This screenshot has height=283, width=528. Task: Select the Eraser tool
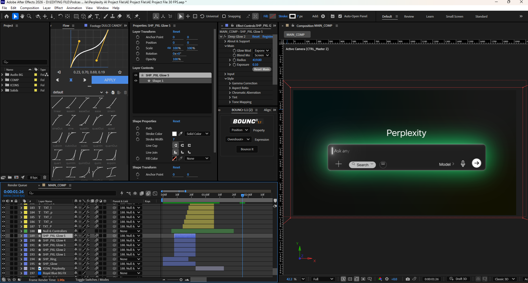[119, 16]
